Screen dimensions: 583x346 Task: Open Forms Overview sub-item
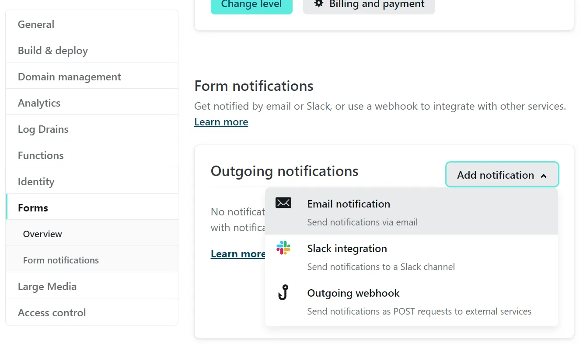(92, 234)
